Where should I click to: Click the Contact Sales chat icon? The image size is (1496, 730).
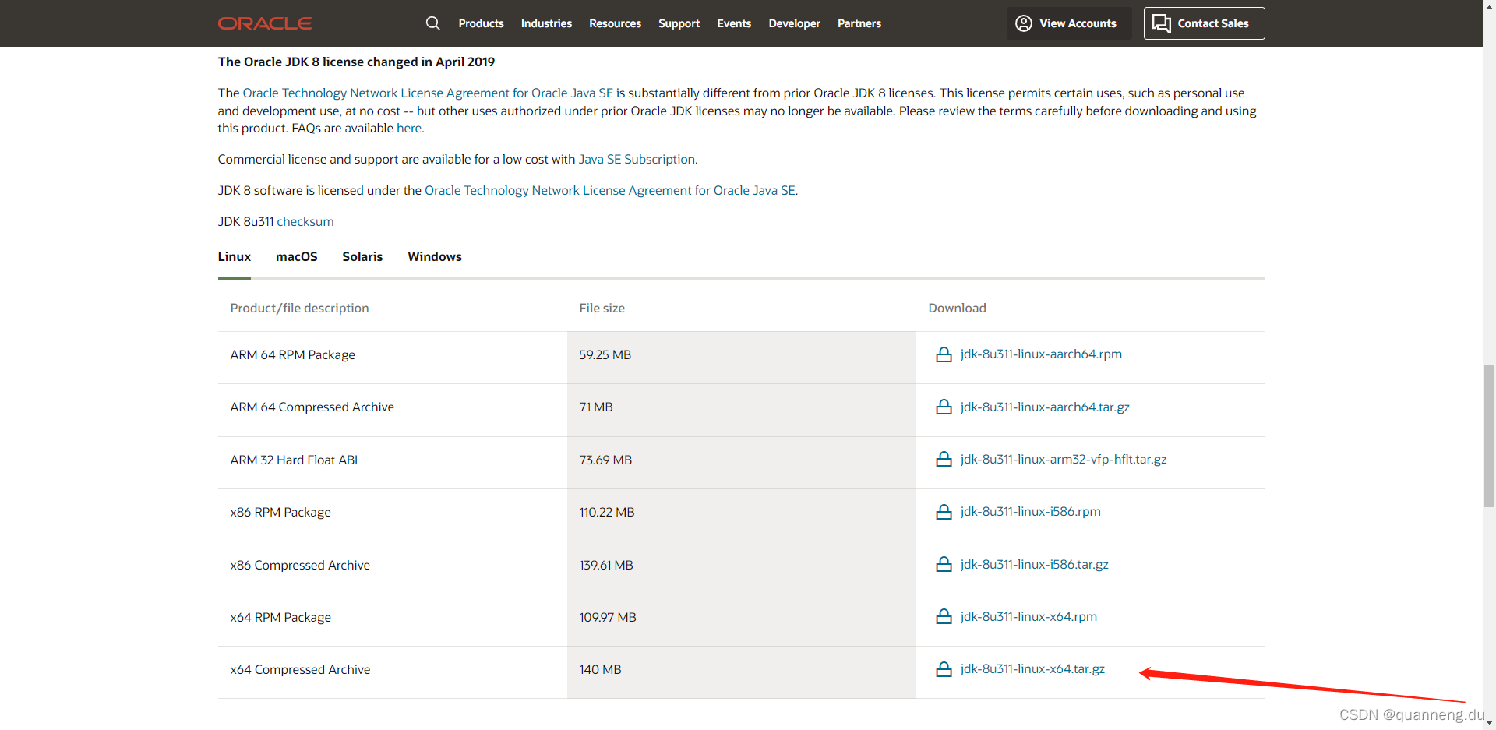point(1162,23)
